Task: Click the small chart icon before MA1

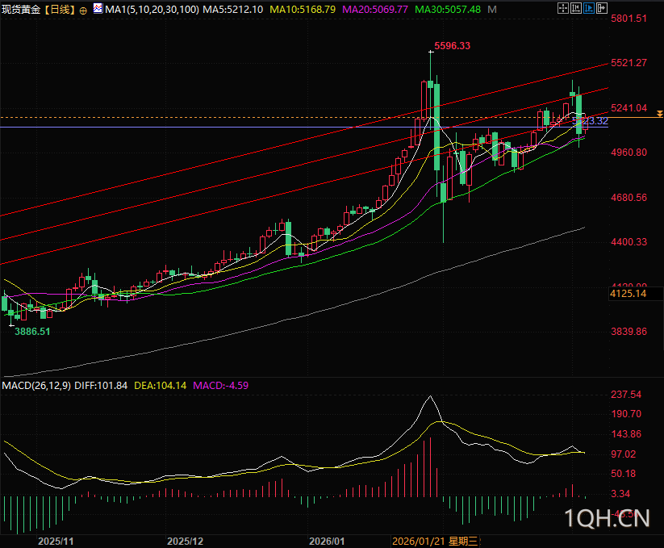Action: click(x=98, y=10)
